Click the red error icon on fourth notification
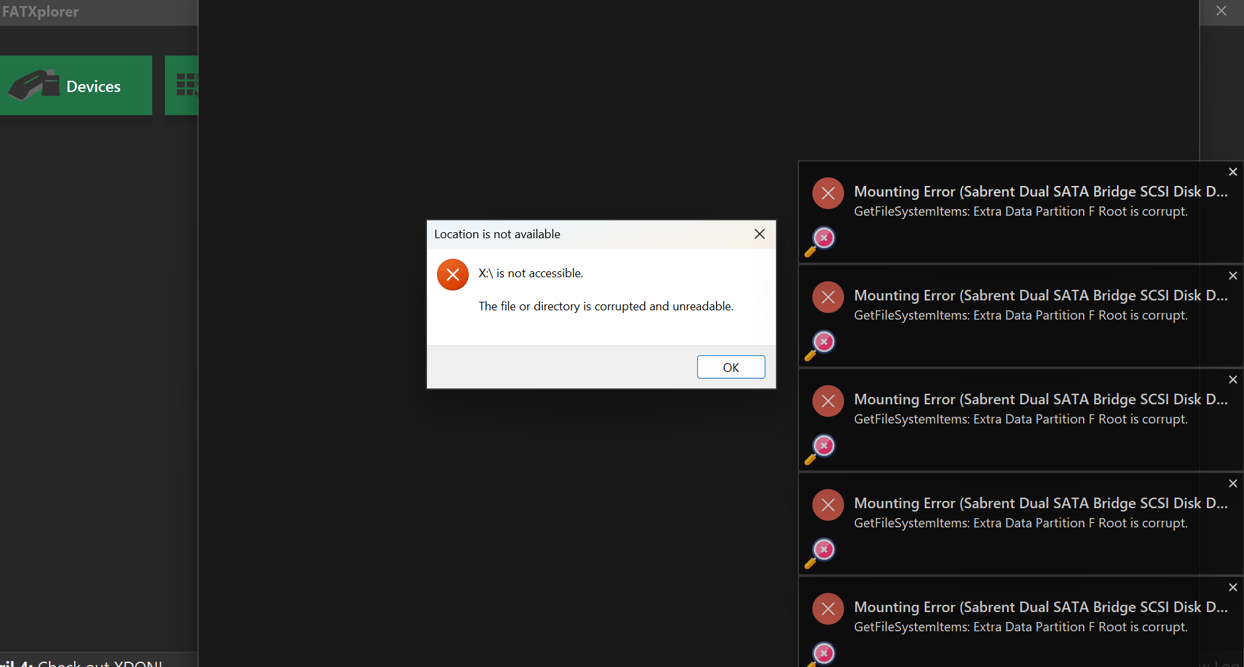The height and width of the screenshot is (667, 1244). [828, 505]
